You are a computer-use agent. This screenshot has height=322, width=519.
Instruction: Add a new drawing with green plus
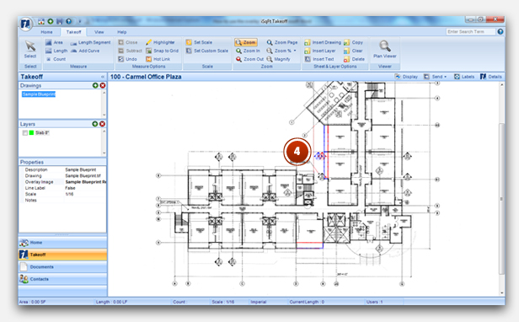(x=95, y=85)
